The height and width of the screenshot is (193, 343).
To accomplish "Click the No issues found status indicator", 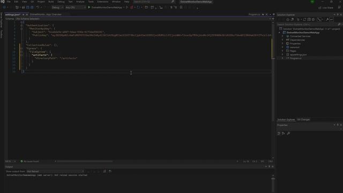I will (x=29, y=161).
